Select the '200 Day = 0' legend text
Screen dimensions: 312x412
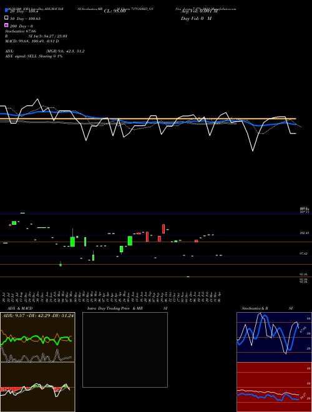coord(21,26)
